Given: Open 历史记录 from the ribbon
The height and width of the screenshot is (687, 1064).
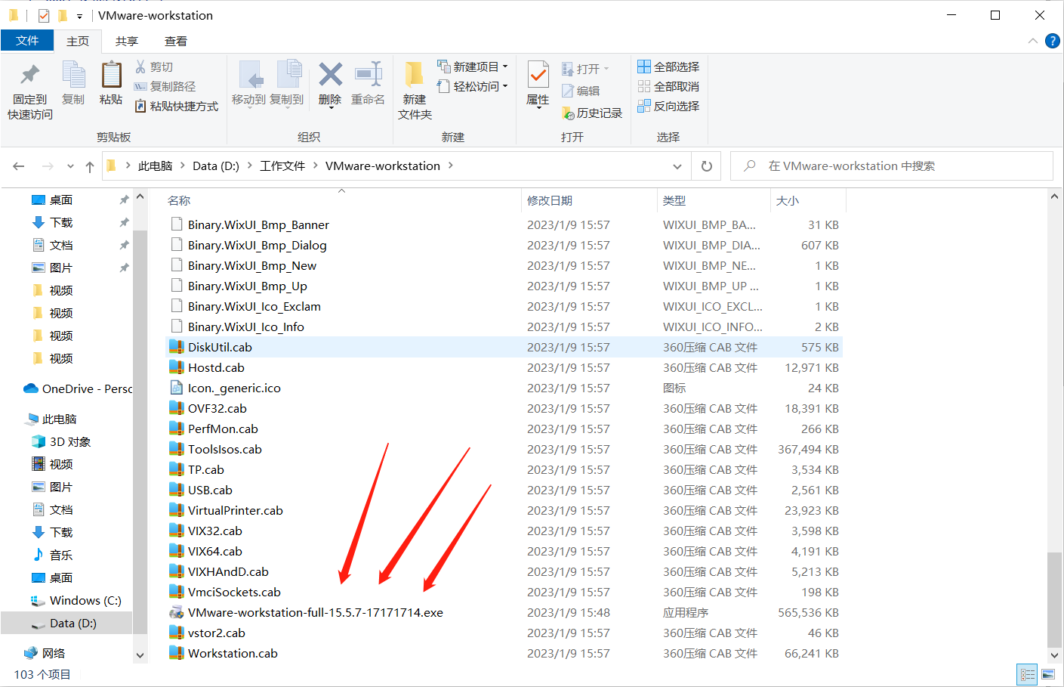Looking at the screenshot, I should click(x=592, y=113).
